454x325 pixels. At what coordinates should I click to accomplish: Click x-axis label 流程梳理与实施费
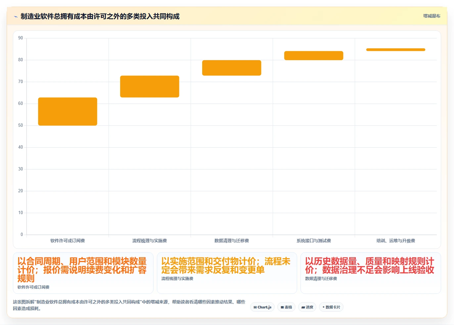[x=150, y=241]
